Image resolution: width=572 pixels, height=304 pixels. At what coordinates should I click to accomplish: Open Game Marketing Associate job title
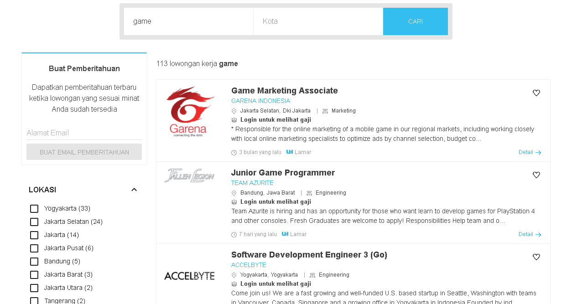(285, 91)
